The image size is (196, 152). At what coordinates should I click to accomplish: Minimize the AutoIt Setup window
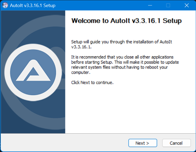[150, 5]
